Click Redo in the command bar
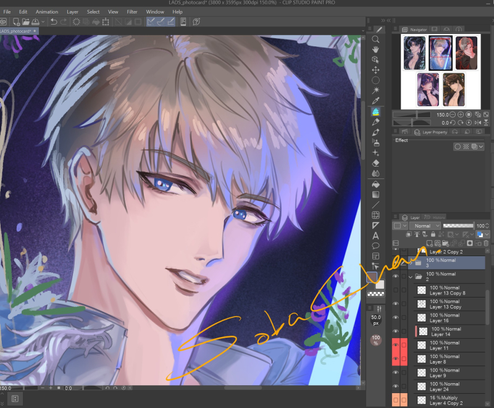The width and height of the screenshot is (494, 408). [64, 22]
